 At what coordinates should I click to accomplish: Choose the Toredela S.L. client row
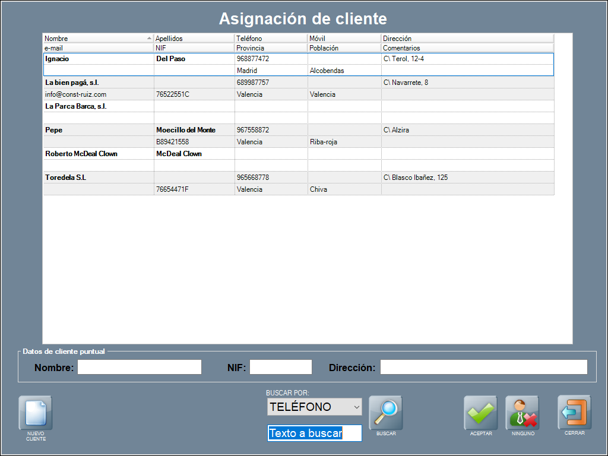click(98, 178)
